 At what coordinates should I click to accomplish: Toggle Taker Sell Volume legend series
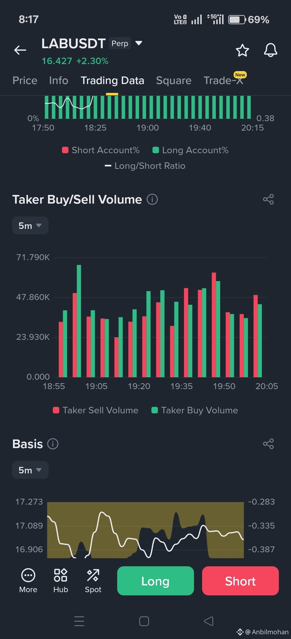click(95, 410)
